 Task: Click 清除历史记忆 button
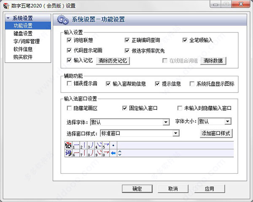click(113, 61)
